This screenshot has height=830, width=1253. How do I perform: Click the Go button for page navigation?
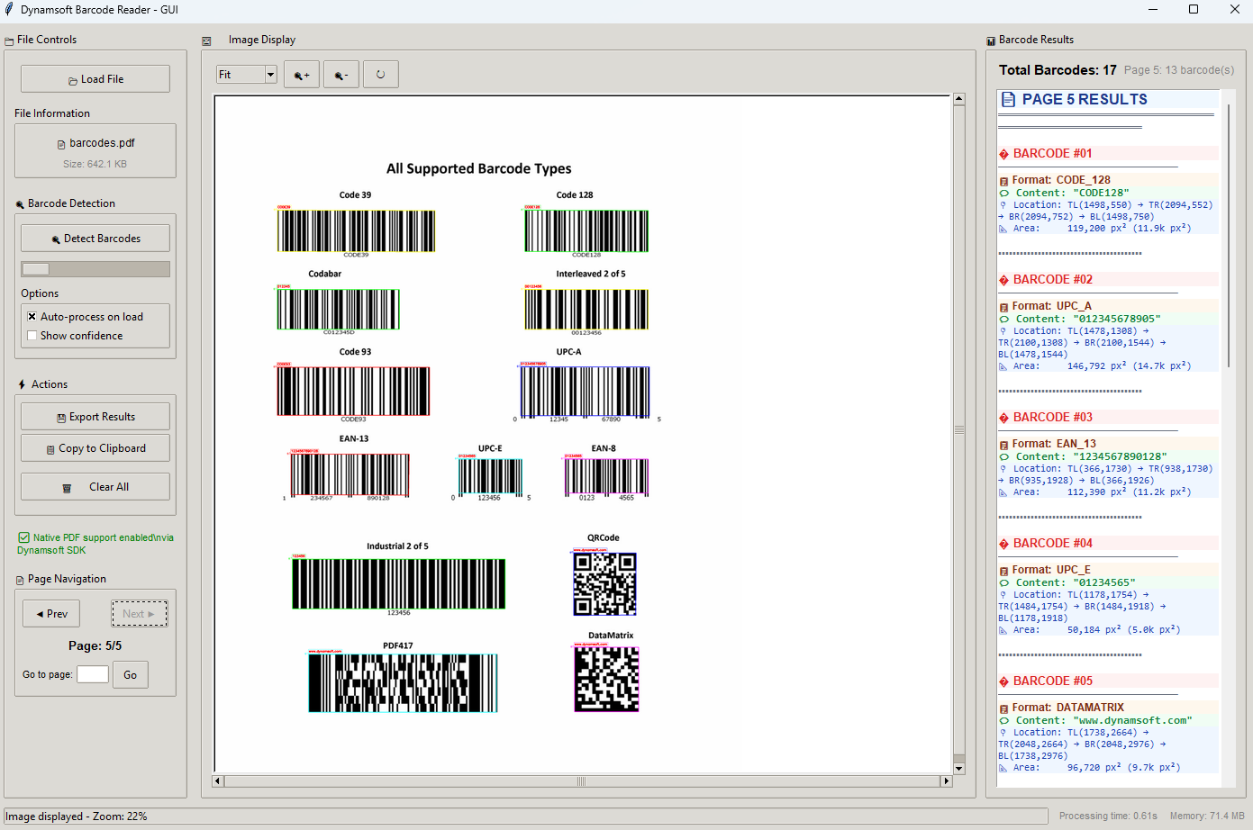(x=131, y=675)
